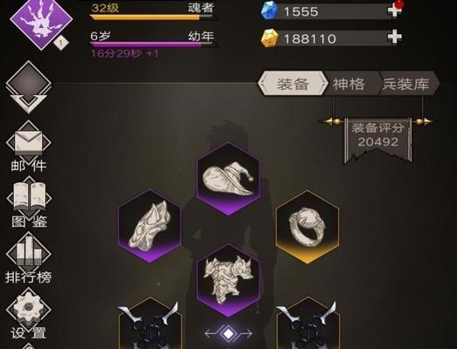
Task: Select the ring equipment slot
Action: point(308,228)
